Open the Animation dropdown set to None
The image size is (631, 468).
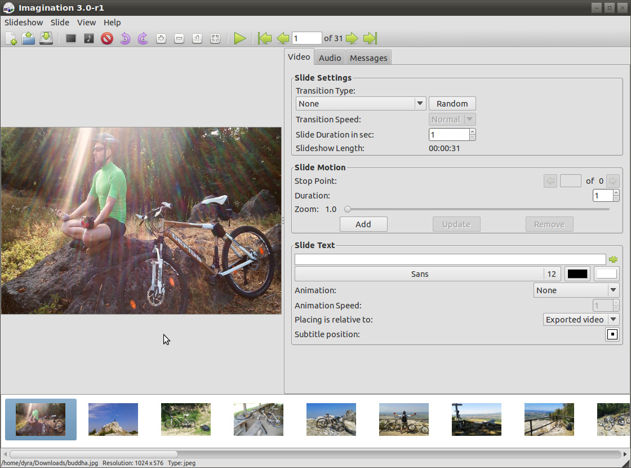576,290
